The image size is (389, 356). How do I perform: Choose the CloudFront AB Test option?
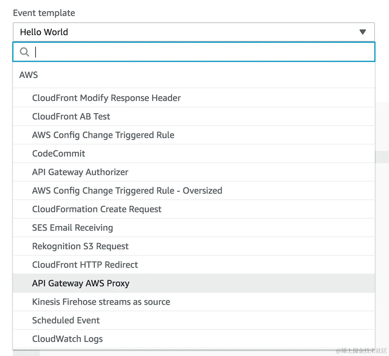coord(71,116)
